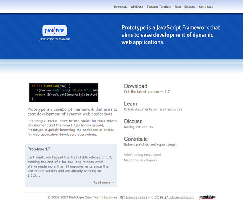This screenshot has height=202, width=243.
Task: Follow the 'Meet the developers' link
Action: pos(140,160)
